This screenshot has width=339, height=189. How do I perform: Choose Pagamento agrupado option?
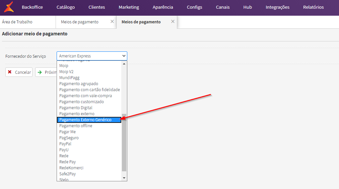[x=89, y=83]
